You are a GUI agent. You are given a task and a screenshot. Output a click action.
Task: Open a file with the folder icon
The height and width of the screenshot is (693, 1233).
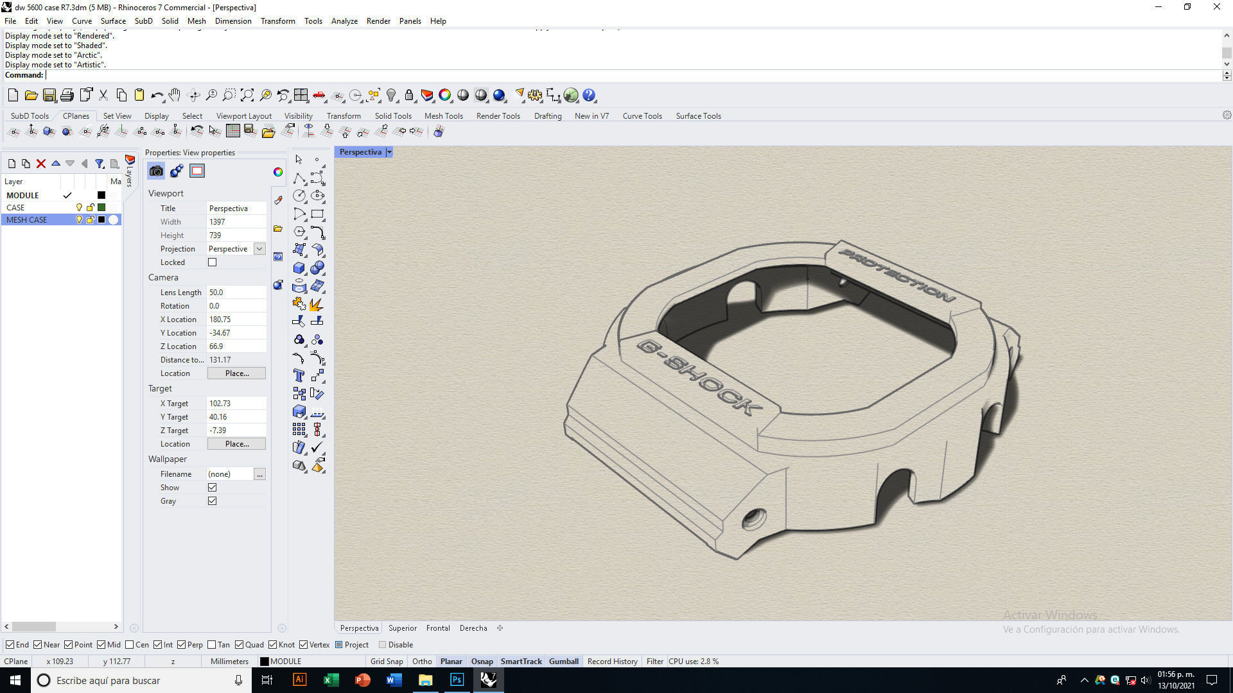31,96
